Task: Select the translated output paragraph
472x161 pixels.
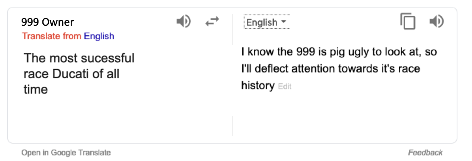Action: click(x=339, y=69)
